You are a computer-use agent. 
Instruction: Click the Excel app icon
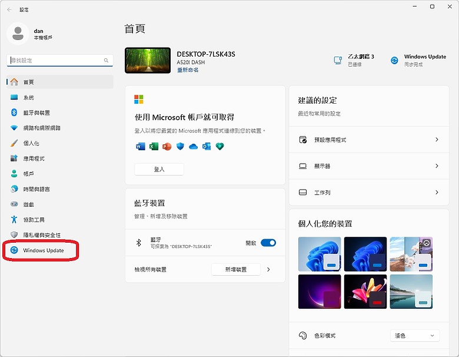154,146
